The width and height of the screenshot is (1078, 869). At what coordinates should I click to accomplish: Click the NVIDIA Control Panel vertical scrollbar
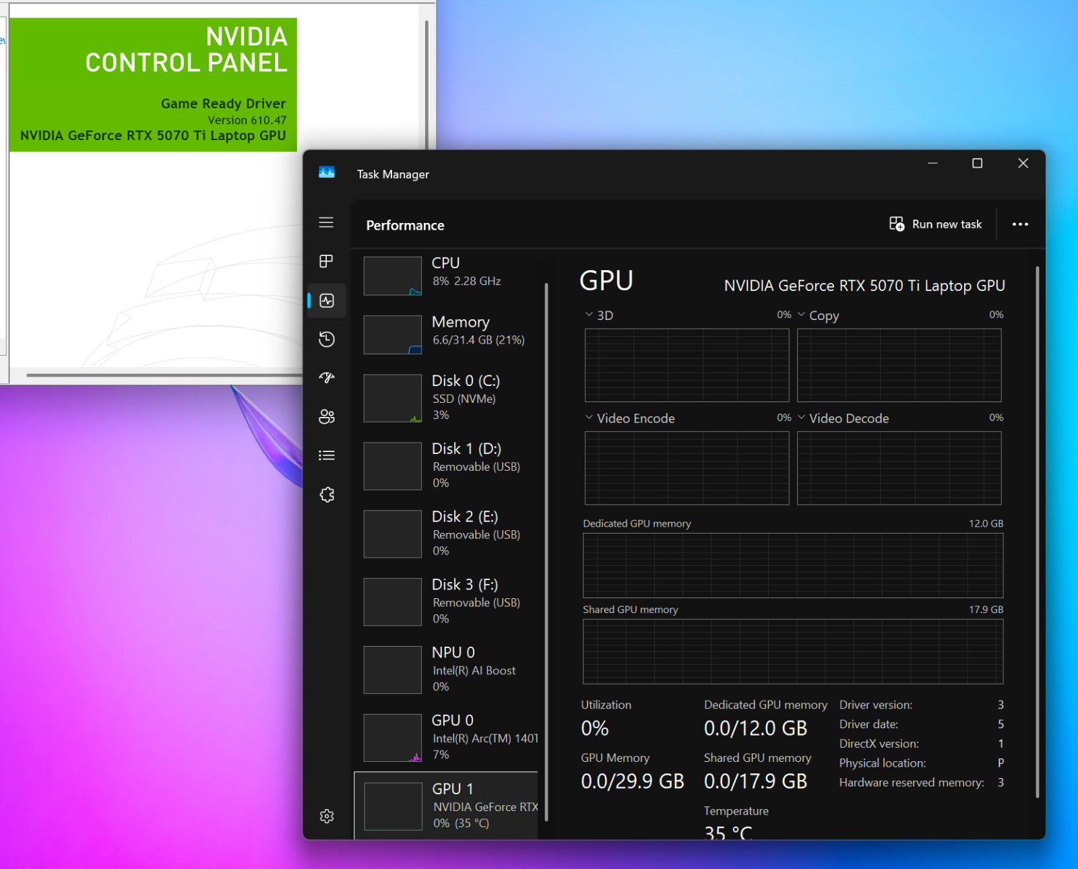click(x=426, y=84)
